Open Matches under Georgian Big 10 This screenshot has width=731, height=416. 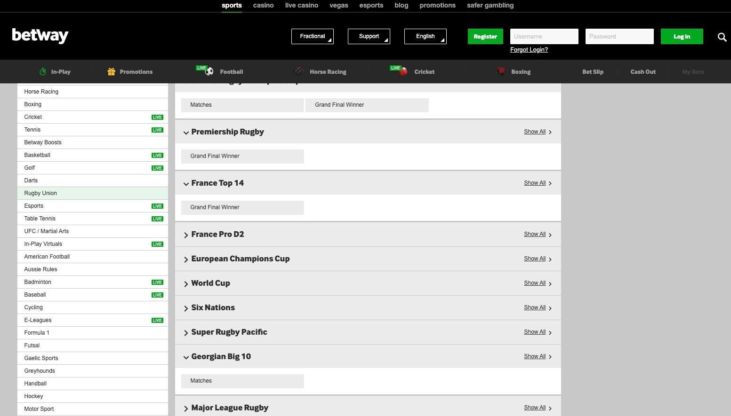[x=242, y=381]
